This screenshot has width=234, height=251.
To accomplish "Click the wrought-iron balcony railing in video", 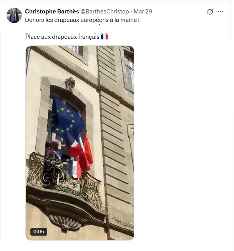I will point(65,179).
